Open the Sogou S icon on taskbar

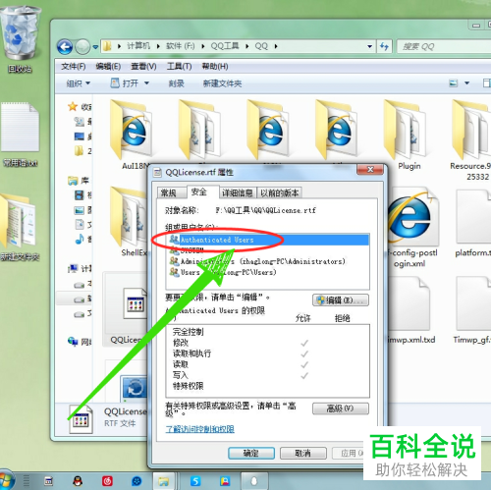pos(195,481)
